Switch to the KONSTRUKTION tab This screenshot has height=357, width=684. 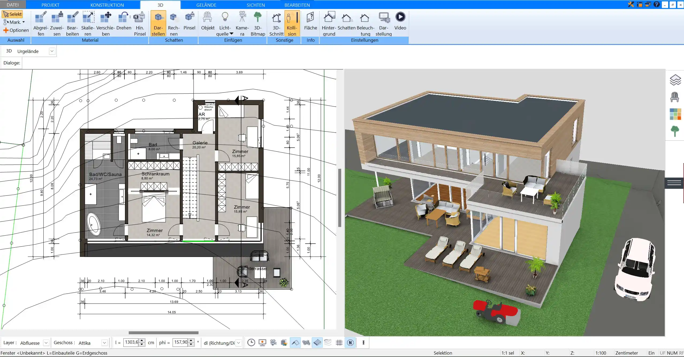click(x=107, y=5)
